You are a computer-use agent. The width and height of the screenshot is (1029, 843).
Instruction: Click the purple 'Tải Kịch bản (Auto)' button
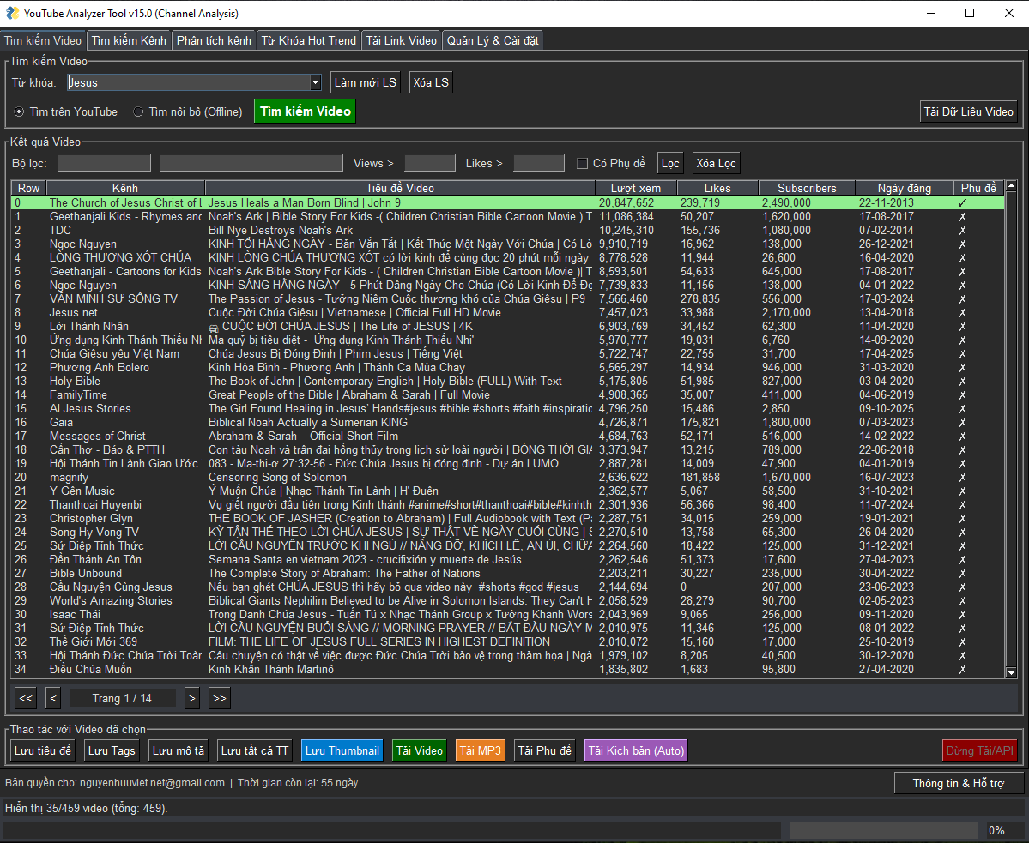point(636,750)
